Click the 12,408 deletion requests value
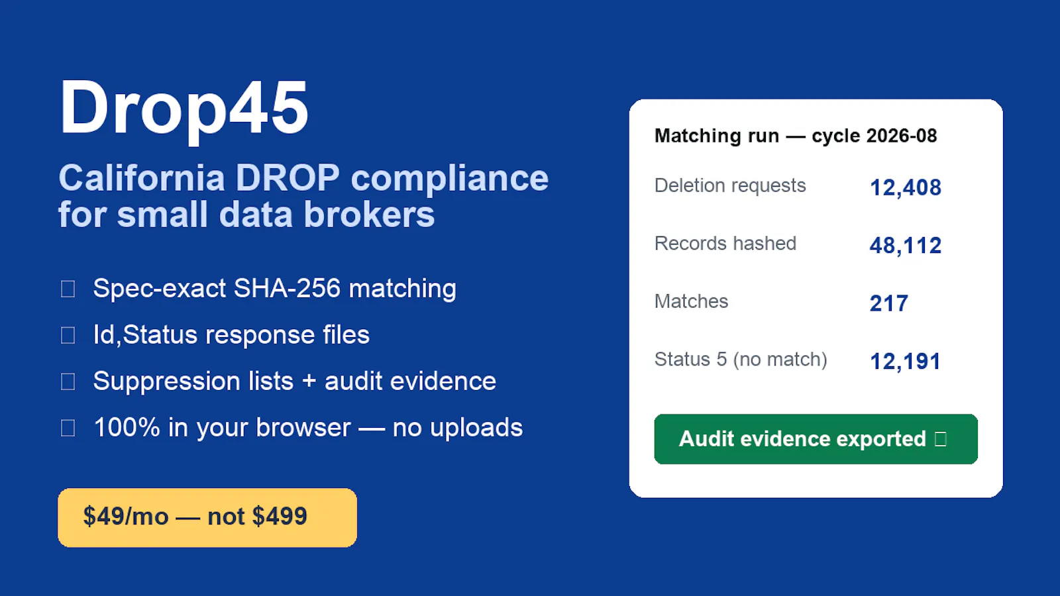The width and height of the screenshot is (1060, 596). (x=905, y=187)
